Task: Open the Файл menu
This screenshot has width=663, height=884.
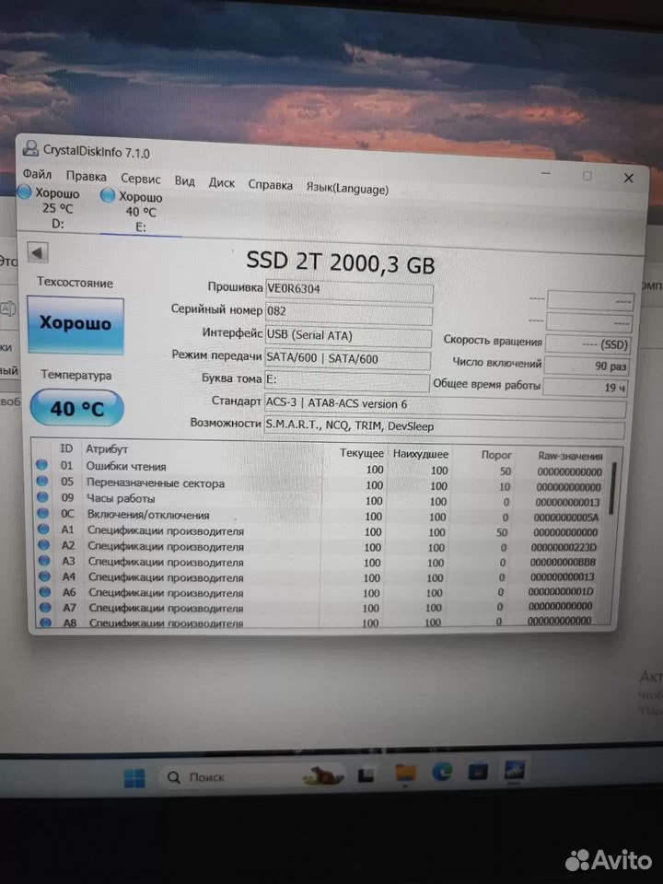Action: pyautogui.click(x=37, y=174)
